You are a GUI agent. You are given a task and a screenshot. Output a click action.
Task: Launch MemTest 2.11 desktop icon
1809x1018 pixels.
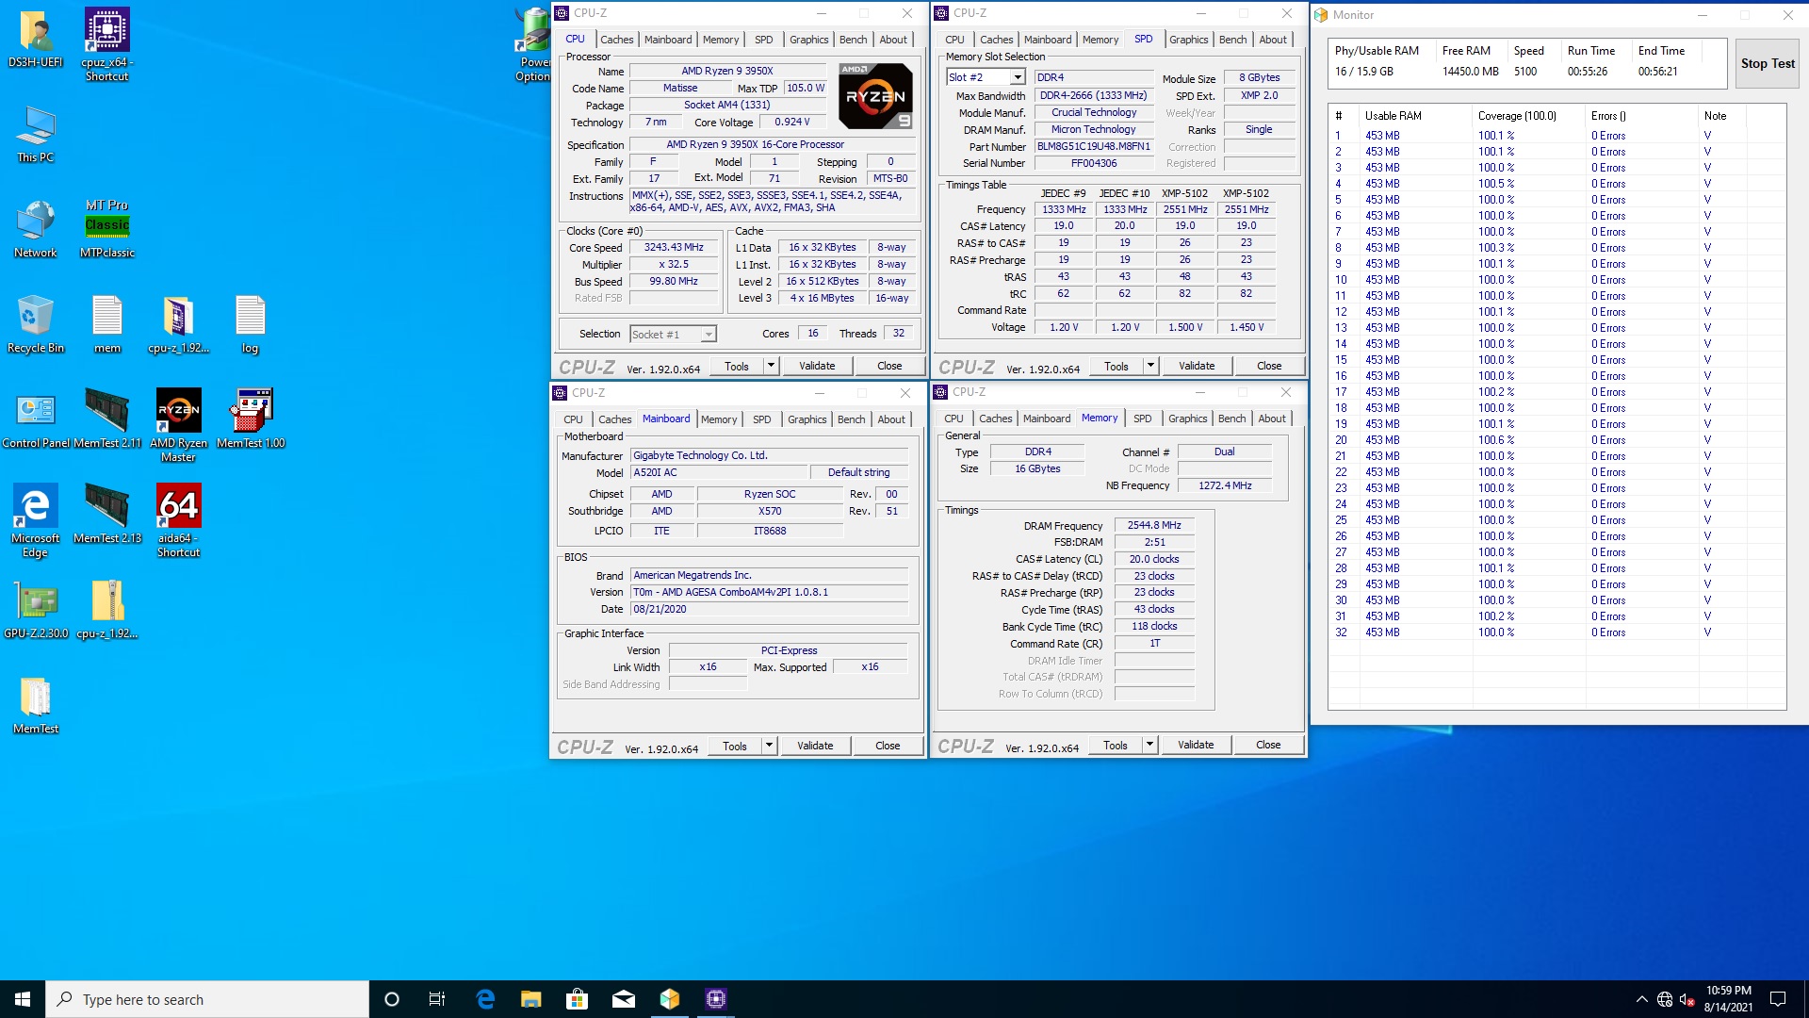tap(107, 419)
